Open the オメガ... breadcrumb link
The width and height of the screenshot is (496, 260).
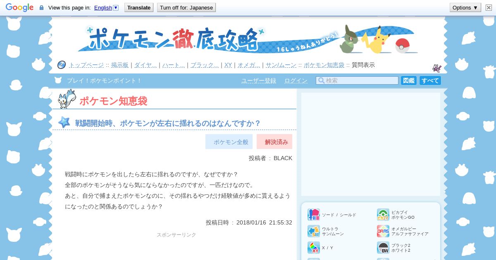pos(249,65)
